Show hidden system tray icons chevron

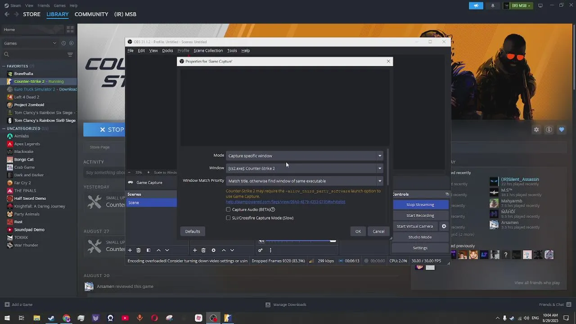pyautogui.click(x=497, y=318)
